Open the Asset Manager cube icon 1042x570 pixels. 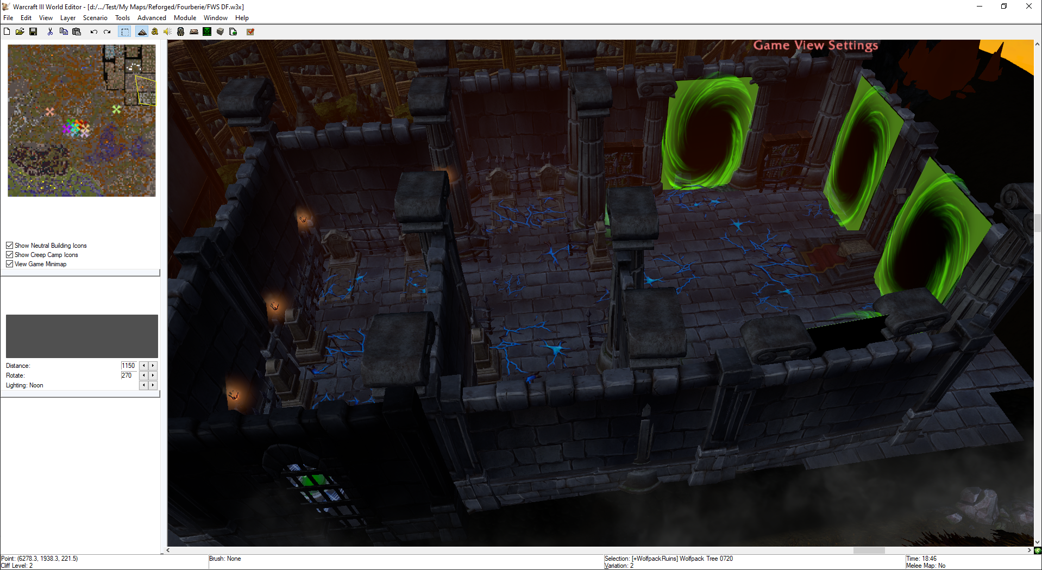tap(220, 32)
